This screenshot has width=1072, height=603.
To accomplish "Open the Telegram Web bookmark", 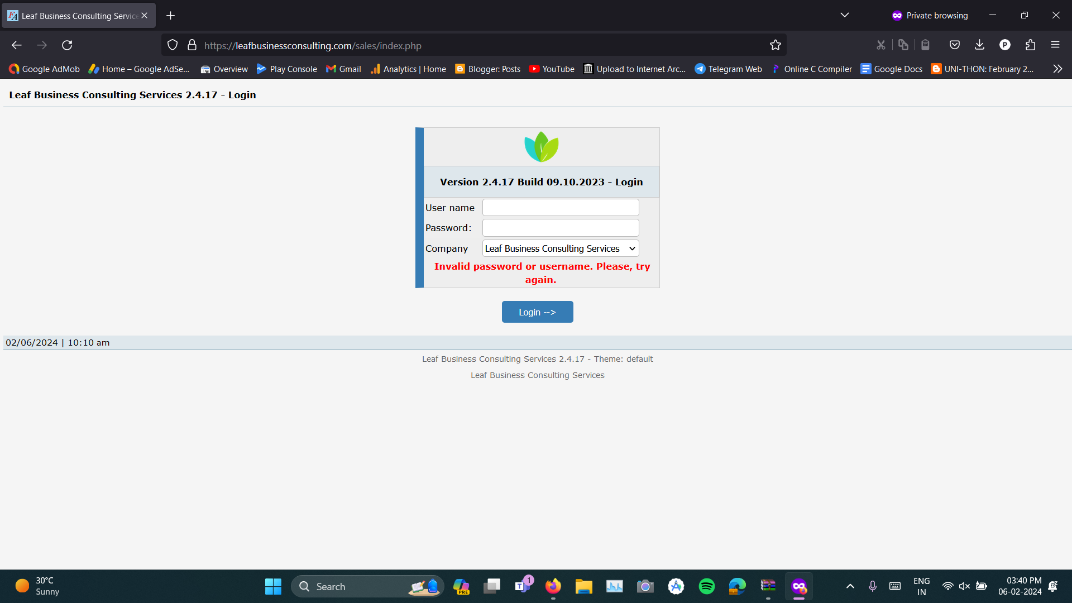I will (x=729, y=69).
